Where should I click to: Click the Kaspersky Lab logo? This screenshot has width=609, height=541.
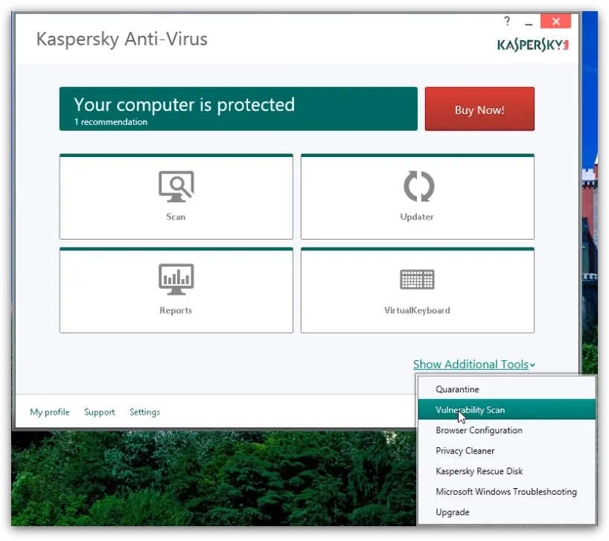point(533,45)
